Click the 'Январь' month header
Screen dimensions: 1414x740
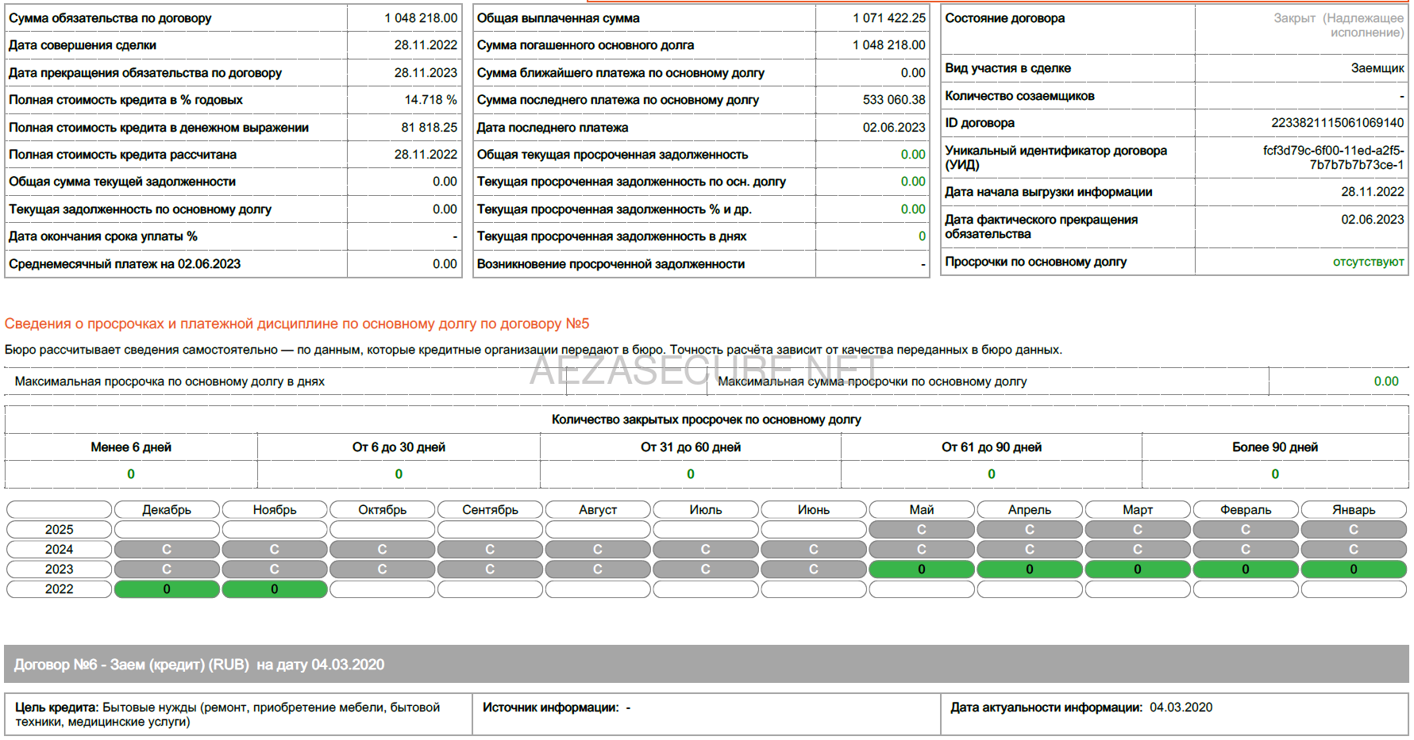[1354, 510]
